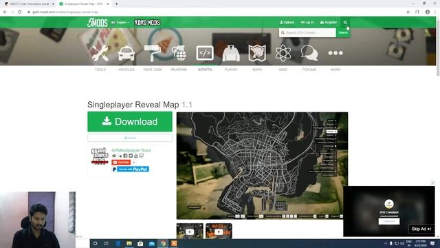Open Microsoft Store from the taskbar
440x248 pixels.
(x=140, y=243)
